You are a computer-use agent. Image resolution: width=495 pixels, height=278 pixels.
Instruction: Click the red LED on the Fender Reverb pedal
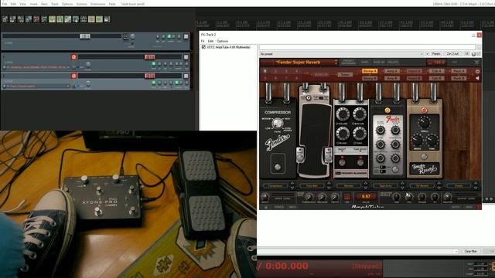tap(424, 110)
